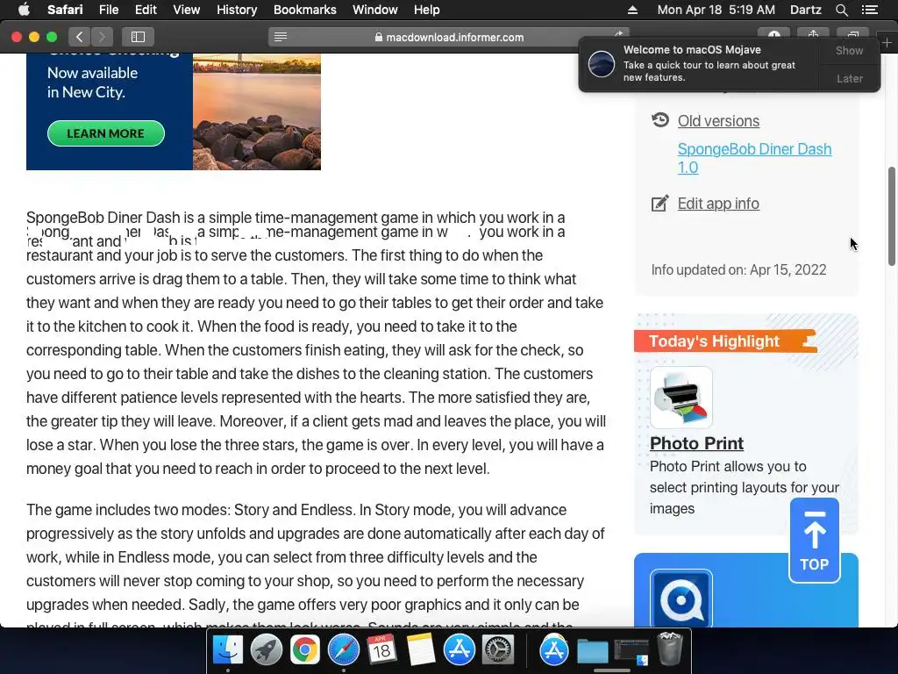Viewport: 898px width, 674px height.
Task: Open the Safari menu
Action: click(x=65, y=10)
